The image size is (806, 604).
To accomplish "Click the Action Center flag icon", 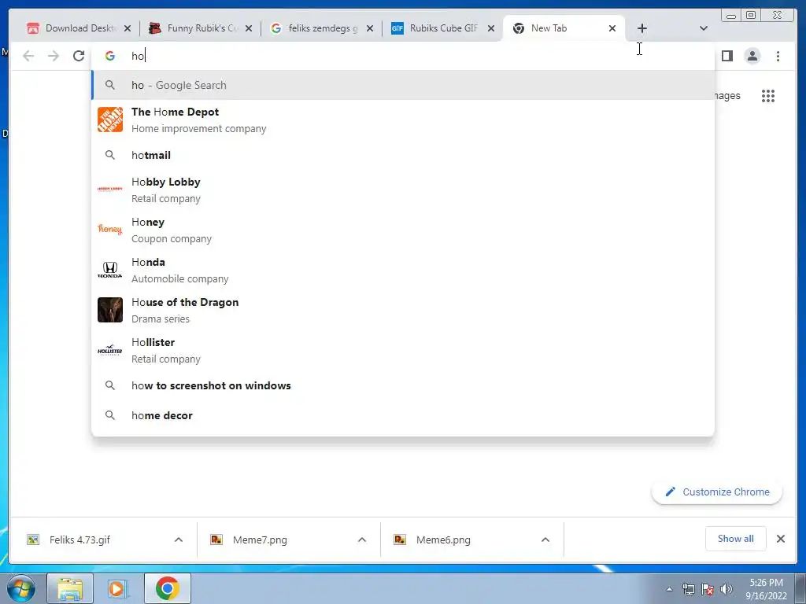I will point(708,589).
